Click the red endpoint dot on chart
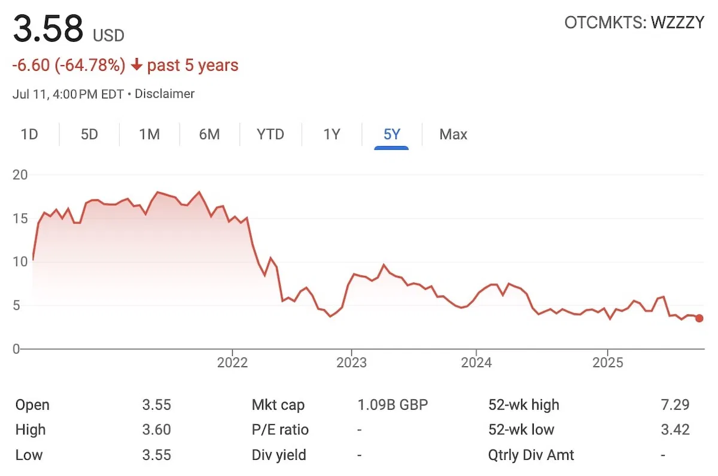The height and width of the screenshot is (476, 718). click(699, 319)
